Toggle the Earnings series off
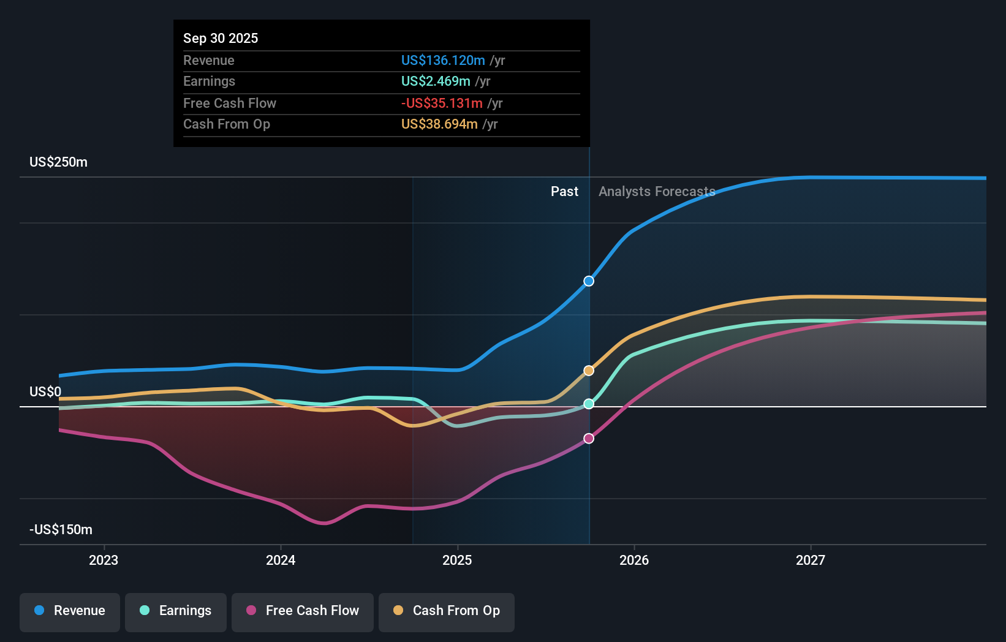The height and width of the screenshot is (642, 1006). click(x=176, y=611)
